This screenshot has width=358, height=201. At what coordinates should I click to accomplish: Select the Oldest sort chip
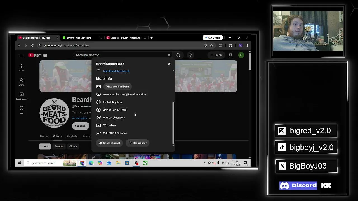point(73,147)
